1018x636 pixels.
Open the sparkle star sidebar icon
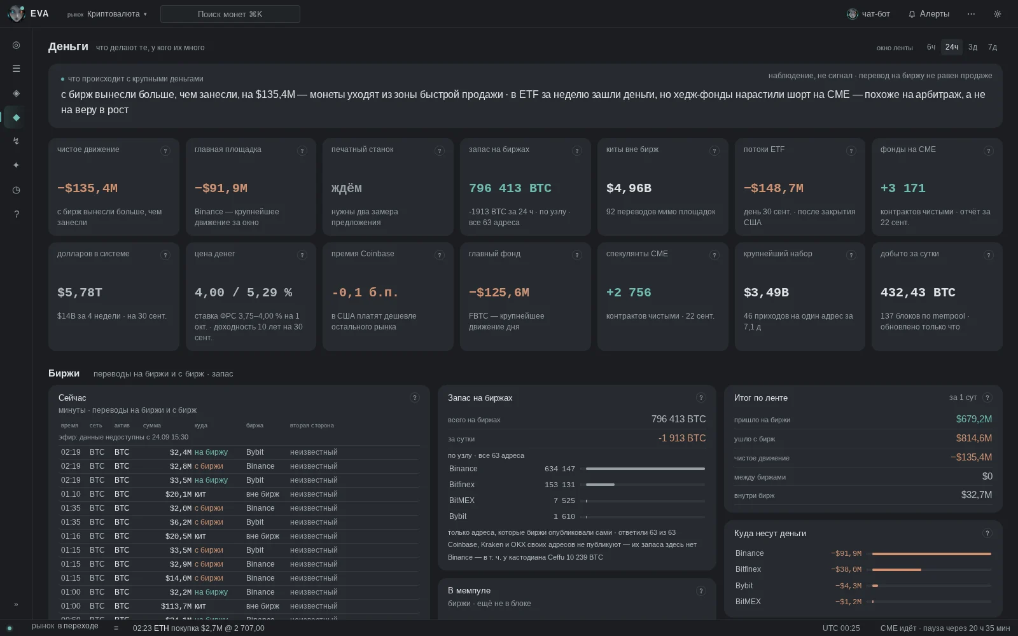[x=16, y=165]
